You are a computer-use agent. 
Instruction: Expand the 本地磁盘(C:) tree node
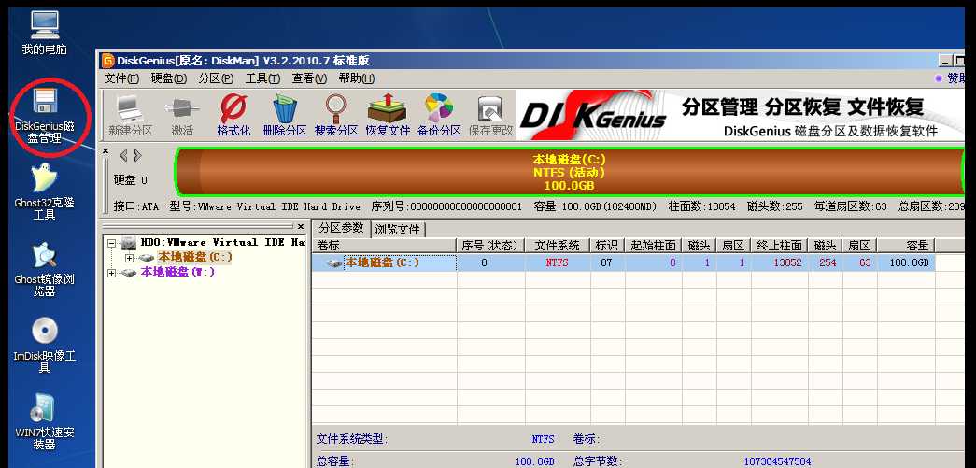[x=130, y=258]
